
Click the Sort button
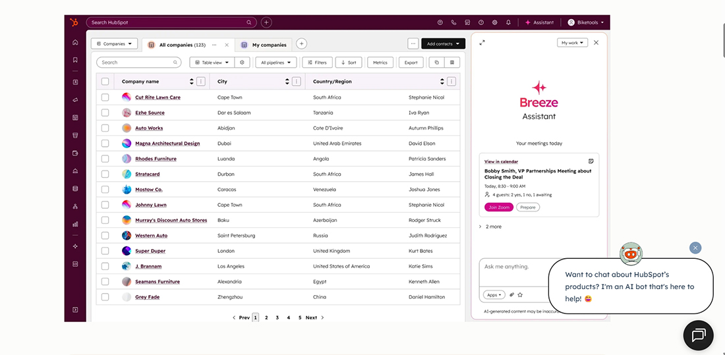(x=349, y=63)
